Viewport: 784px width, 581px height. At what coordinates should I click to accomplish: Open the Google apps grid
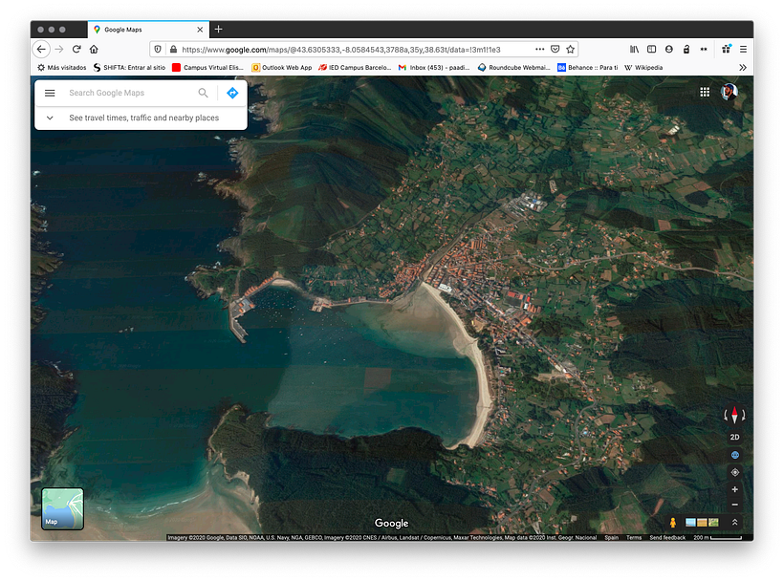click(705, 92)
